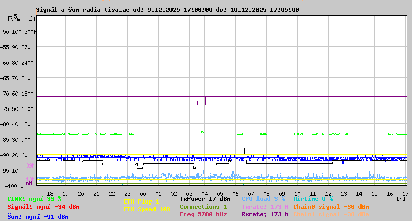This screenshot has height=221, width=412.
Task: Click the black TxPower spike before 07
Action: (244, 154)
